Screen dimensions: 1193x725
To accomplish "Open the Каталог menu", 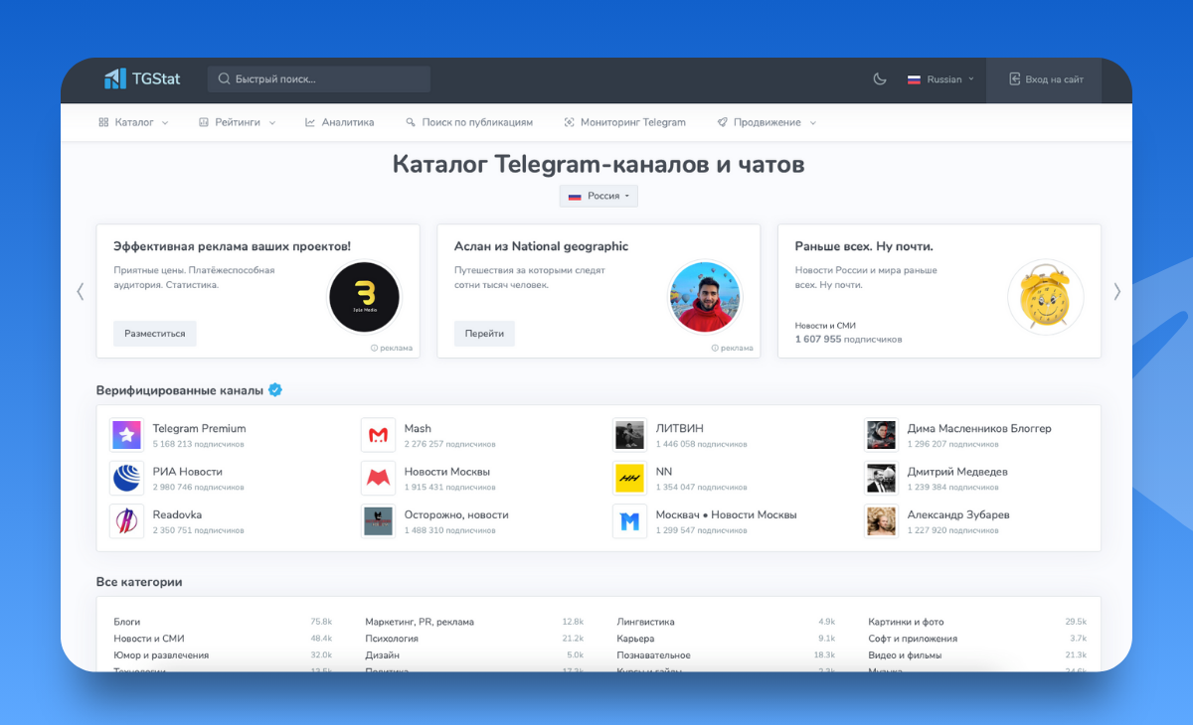I will click(133, 122).
